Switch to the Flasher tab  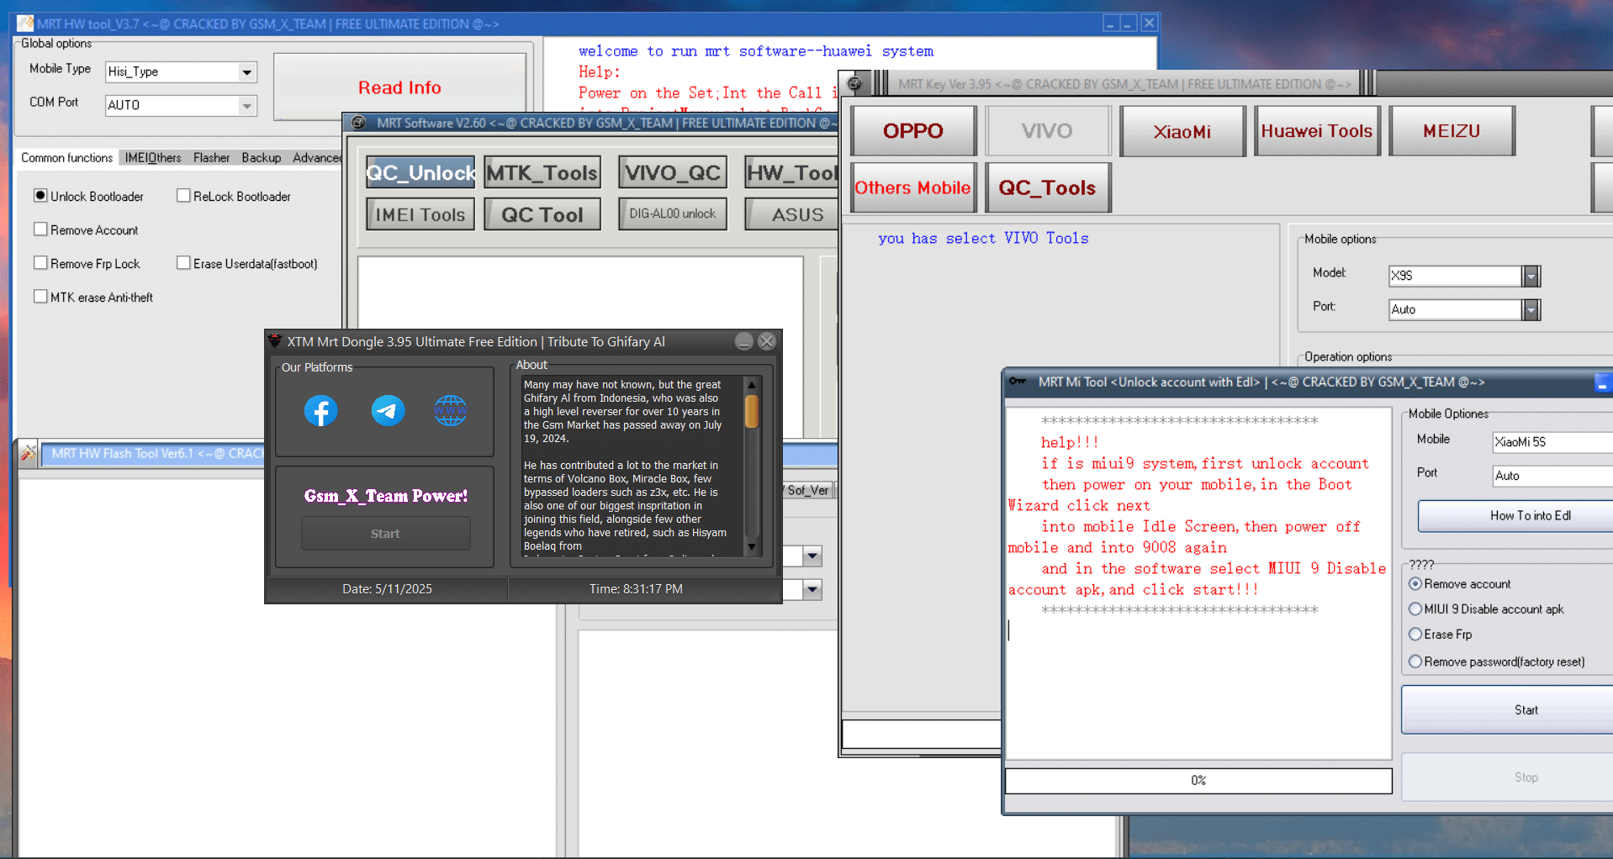point(211,158)
